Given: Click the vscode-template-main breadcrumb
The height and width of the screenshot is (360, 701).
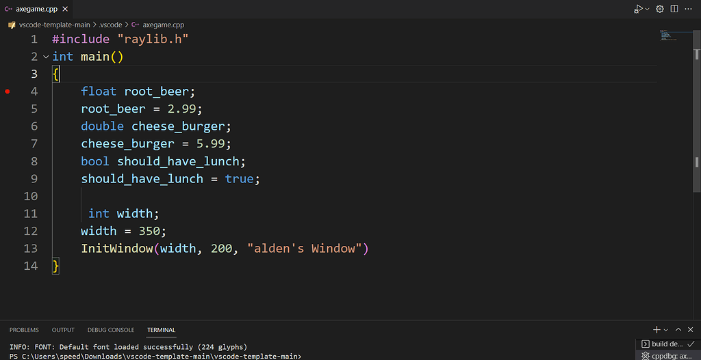Looking at the screenshot, I should 54,25.
